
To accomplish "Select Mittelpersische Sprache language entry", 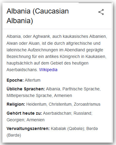I will 30,95.
